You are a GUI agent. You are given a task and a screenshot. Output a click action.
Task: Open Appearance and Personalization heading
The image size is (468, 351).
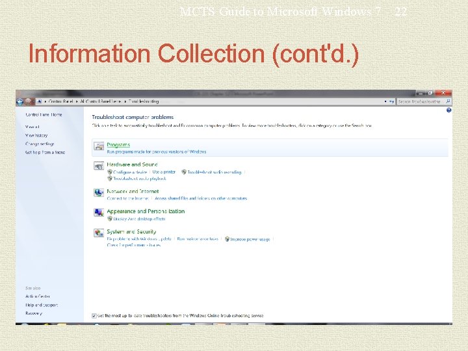(x=146, y=211)
